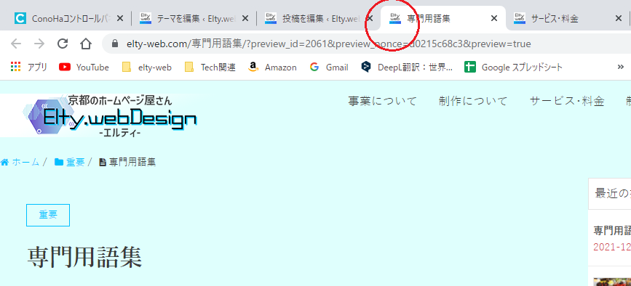Image resolution: width=631 pixels, height=286 pixels.
Task: Expand the Tech関連 bookmark folder
Action: [210, 67]
